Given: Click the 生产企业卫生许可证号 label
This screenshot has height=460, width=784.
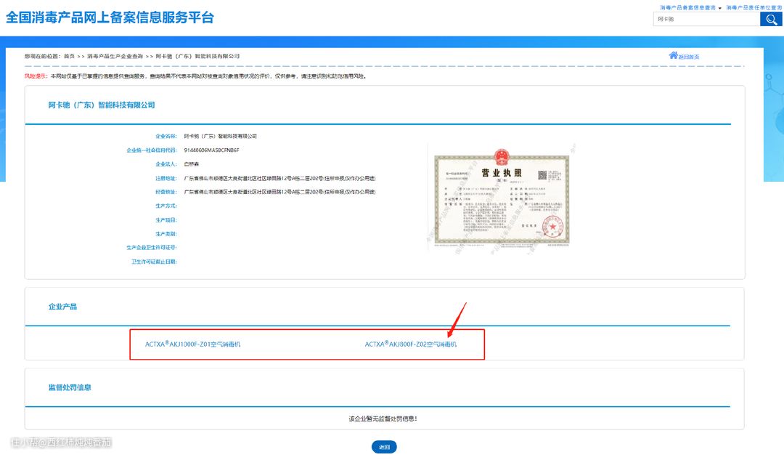Looking at the screenshot, I should tap(152, 248).
